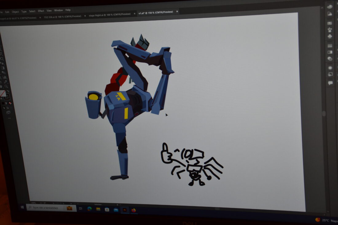The height and width of the screenshot is (225, 338).
Task: Open File Explorer from the taskbar
Action: pos(98,209)
